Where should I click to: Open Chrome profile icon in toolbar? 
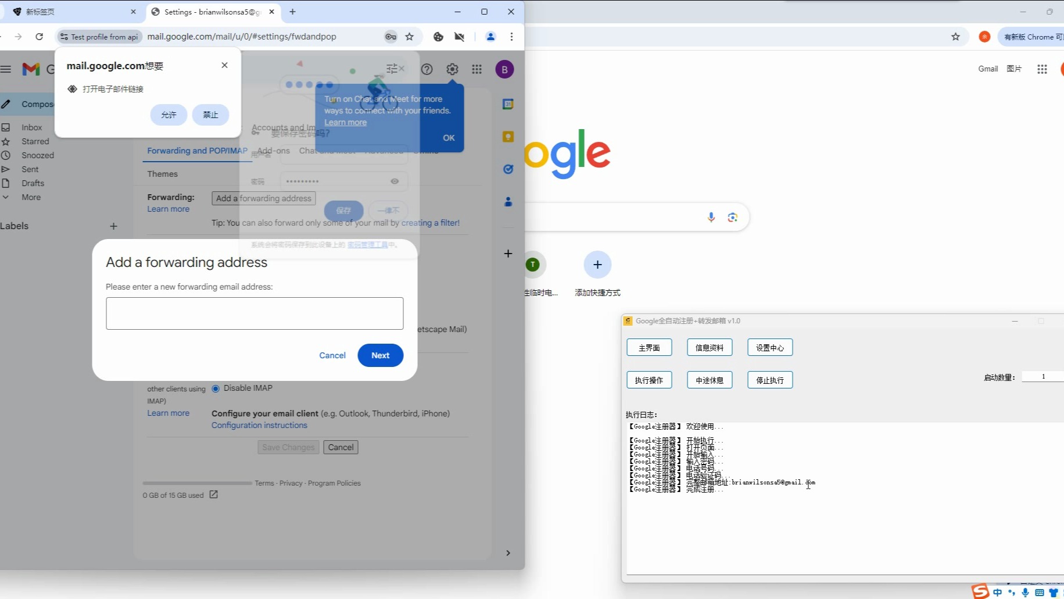pyautogui.click(x=490, y=37)
